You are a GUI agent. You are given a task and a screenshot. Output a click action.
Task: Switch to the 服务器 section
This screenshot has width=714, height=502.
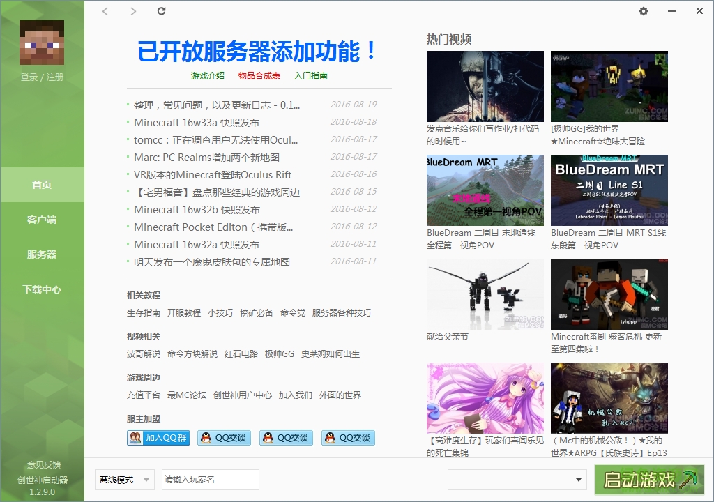(42, 254)
